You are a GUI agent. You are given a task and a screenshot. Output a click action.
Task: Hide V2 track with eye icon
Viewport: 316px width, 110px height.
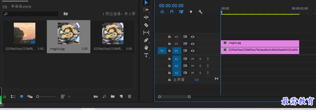click(x=193, y=44)
